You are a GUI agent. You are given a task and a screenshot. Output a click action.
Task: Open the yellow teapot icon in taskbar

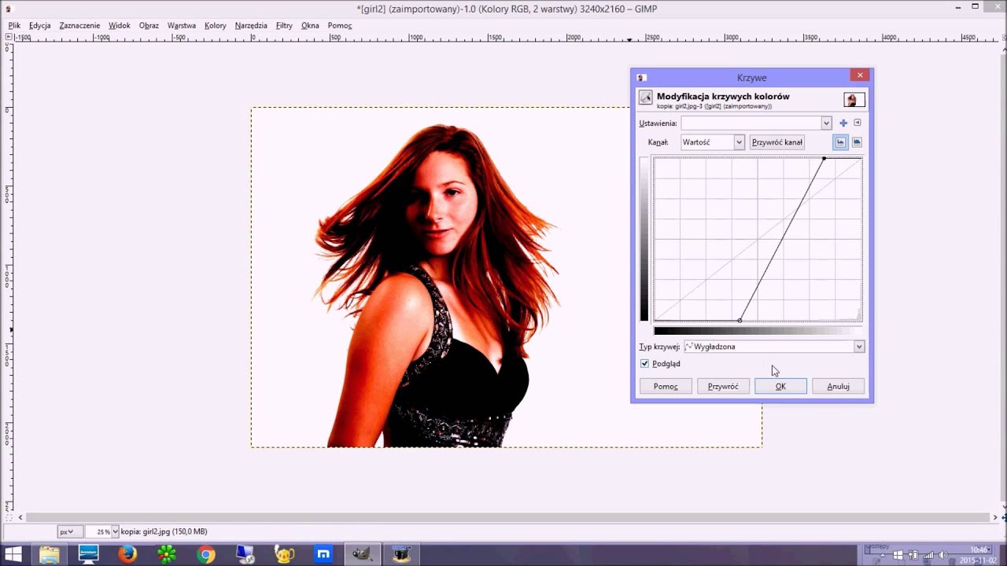click(x=284, y=555)
